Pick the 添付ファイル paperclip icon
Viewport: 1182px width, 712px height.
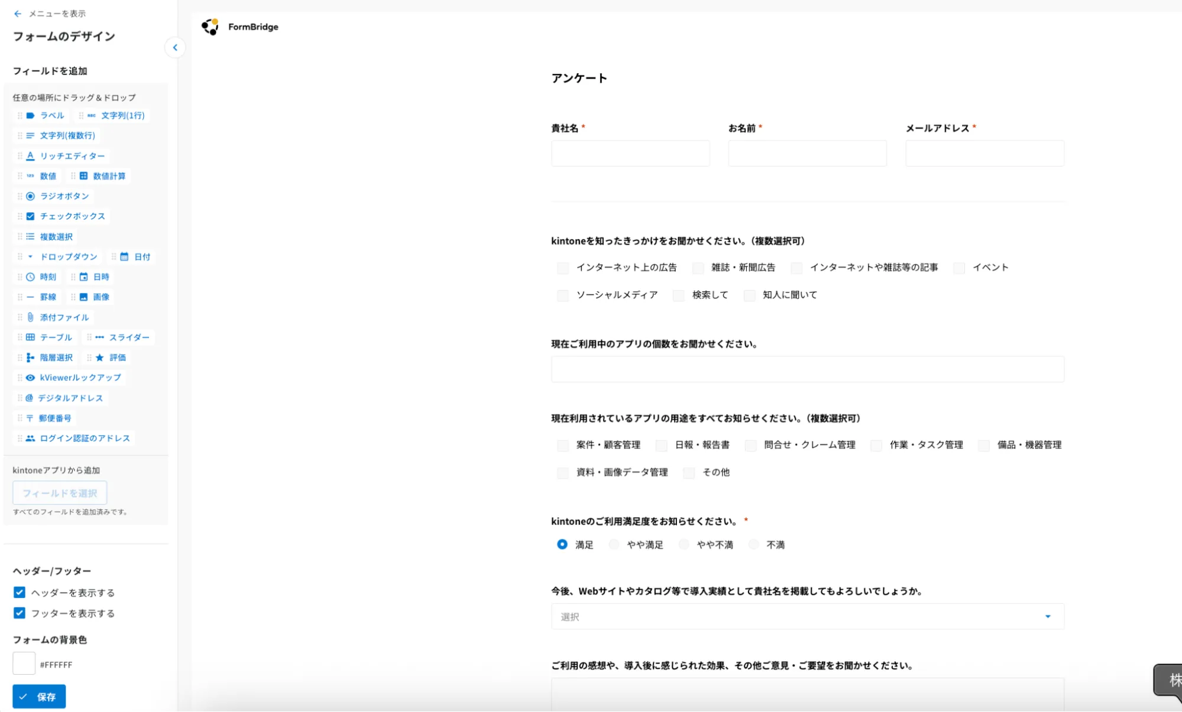tap(30, 317)
